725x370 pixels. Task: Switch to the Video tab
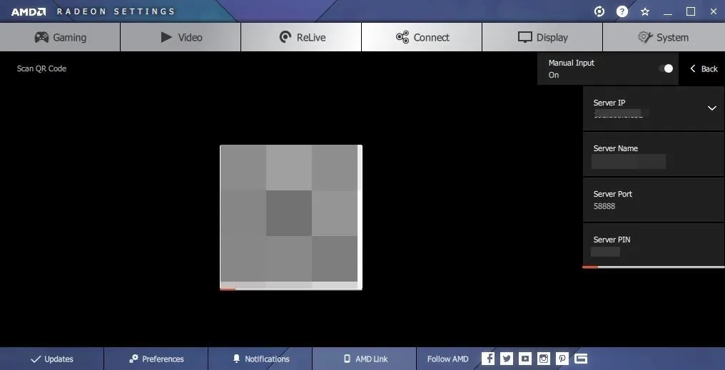coord(181,37)
